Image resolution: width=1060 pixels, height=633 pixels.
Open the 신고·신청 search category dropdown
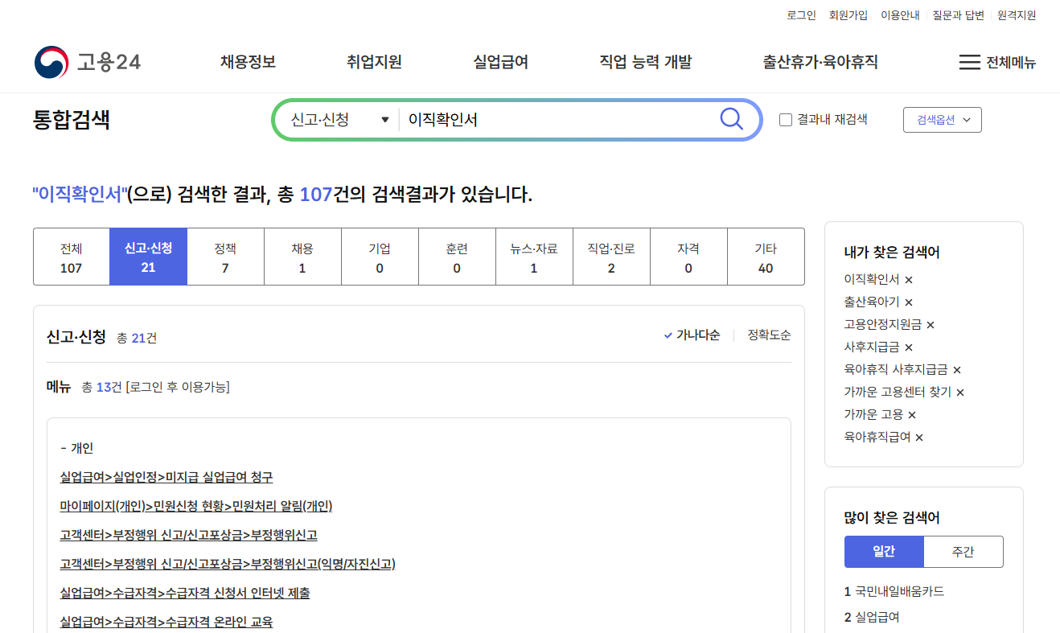click(339, 119)
